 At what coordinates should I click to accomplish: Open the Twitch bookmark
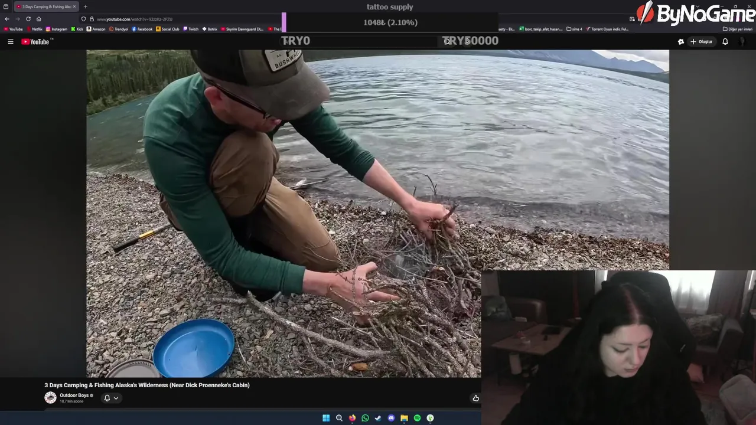[191, 29]
